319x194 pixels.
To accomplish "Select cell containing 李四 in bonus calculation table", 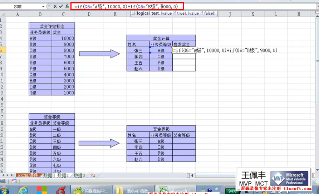I will pyautogui.click(x=138, y=56).
